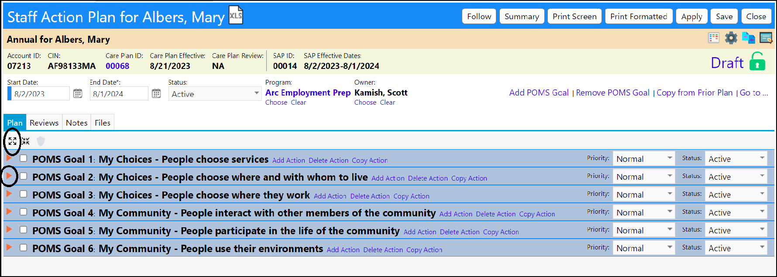The width and height of the screenshot is (777, 277).
Task: Copy Action on POMS Goal 6
Action: click(x=424, y=250)
